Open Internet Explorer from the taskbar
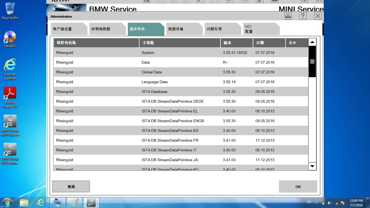The image size is (370, 208). (41, 203)
